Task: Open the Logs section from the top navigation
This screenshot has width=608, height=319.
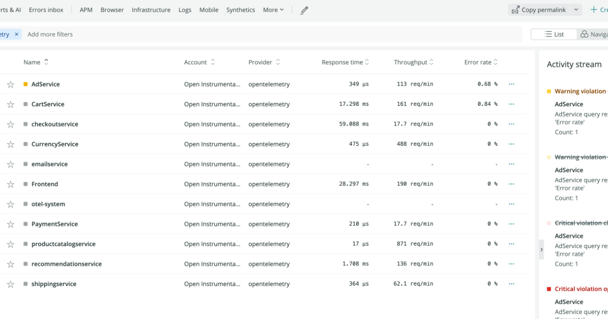Action: click(x=184, y=10)
